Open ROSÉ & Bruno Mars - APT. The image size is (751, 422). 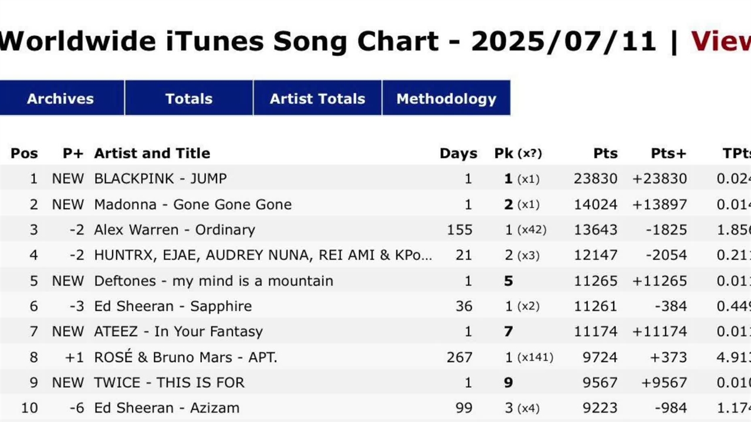(x=185, y=357)
